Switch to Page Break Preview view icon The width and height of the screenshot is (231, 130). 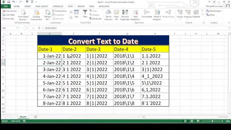[198, 121]
